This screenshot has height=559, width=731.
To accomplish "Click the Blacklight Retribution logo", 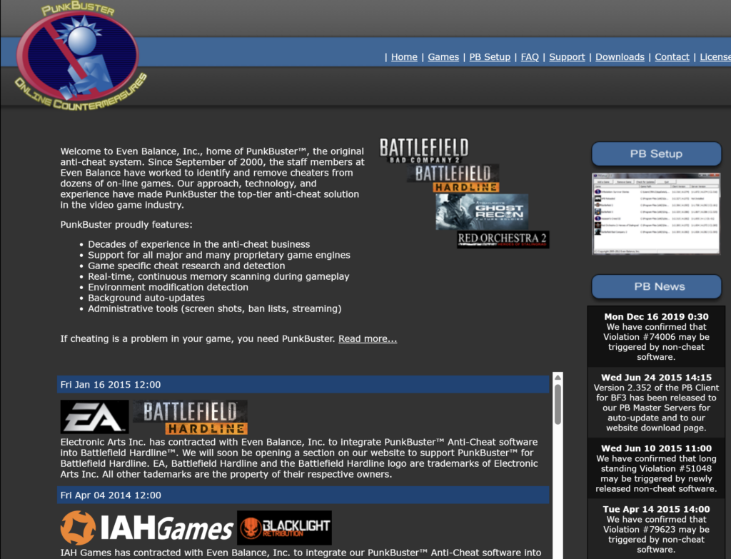I will (x=284, y=528).
